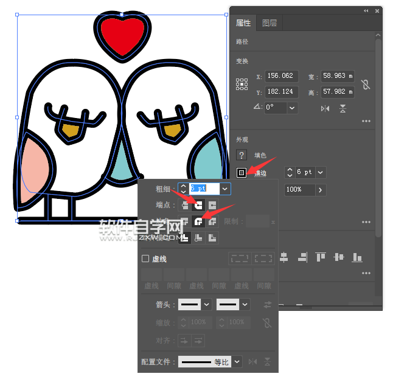Click the X position input field

click(x=282, y=76)
